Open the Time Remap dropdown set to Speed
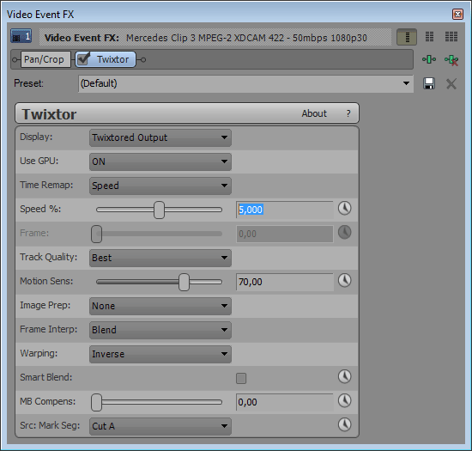Screen dimensions: 472x451 [x=160, y=186]
